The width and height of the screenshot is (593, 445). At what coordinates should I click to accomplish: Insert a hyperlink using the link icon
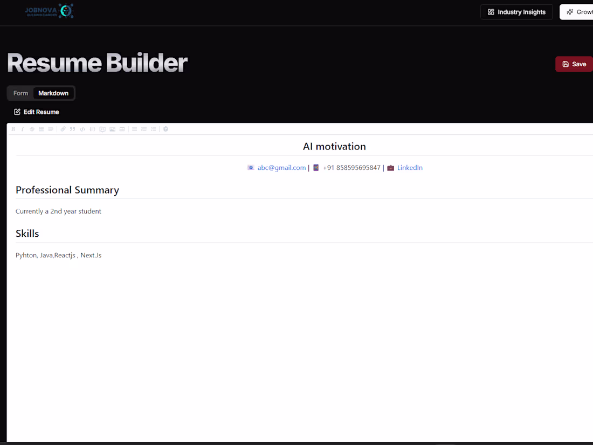click(x=63, y=129)
